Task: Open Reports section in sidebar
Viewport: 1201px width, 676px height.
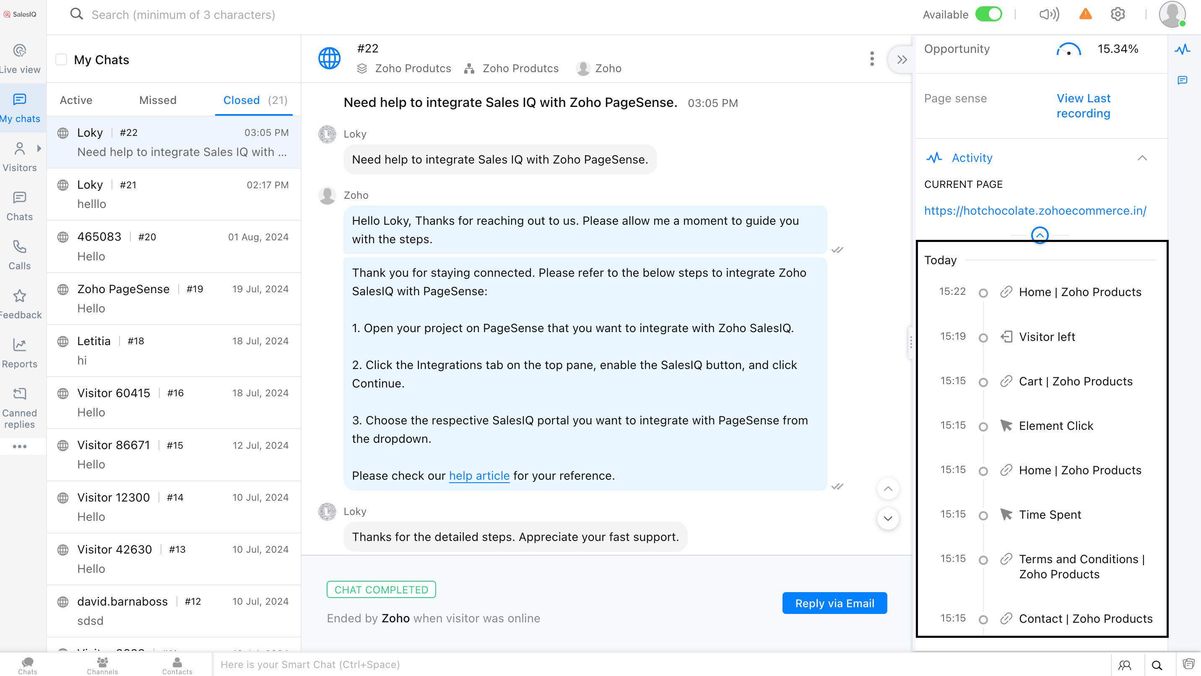Action: tap(20, 354)
